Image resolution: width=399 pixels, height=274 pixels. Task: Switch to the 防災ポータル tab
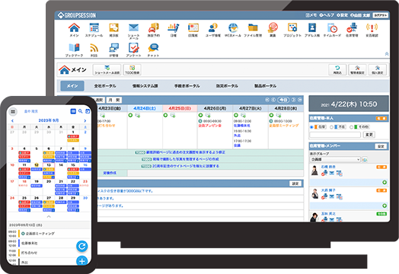[x=227, y=86]
